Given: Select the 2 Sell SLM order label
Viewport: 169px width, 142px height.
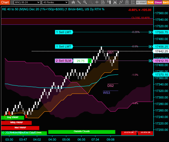Looking at the screenshot, I should pos(64,61).
